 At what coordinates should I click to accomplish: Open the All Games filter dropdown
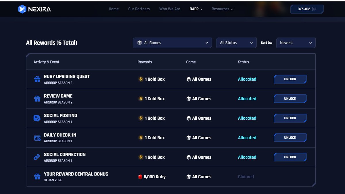[x=172, y=43]
